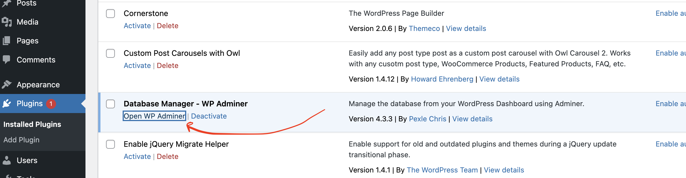Click the Posts pushpin icon

[x=7, y=3]
